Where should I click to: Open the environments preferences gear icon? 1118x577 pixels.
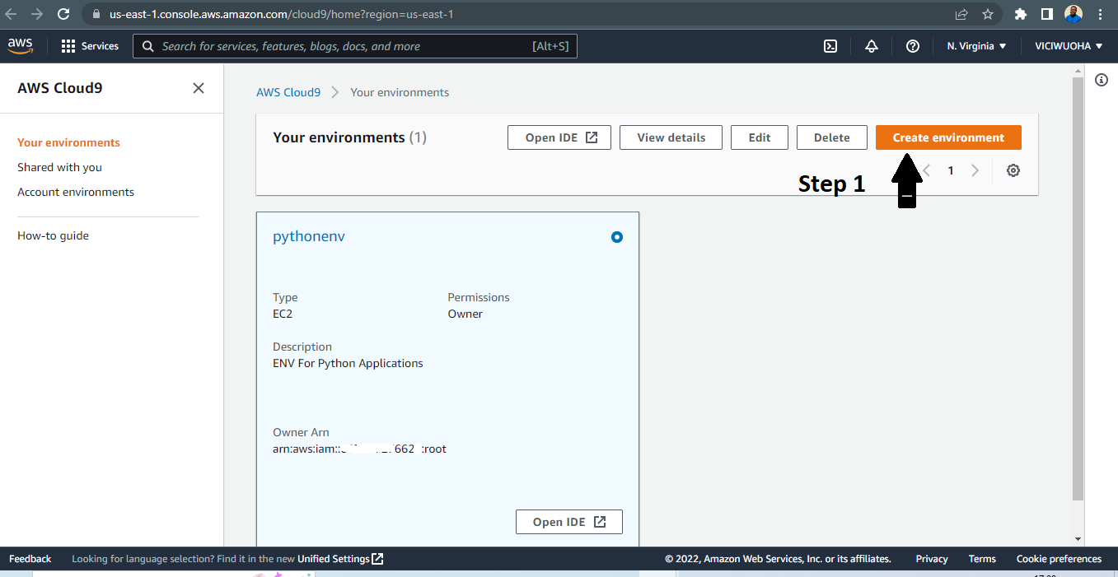[1013, 170]
